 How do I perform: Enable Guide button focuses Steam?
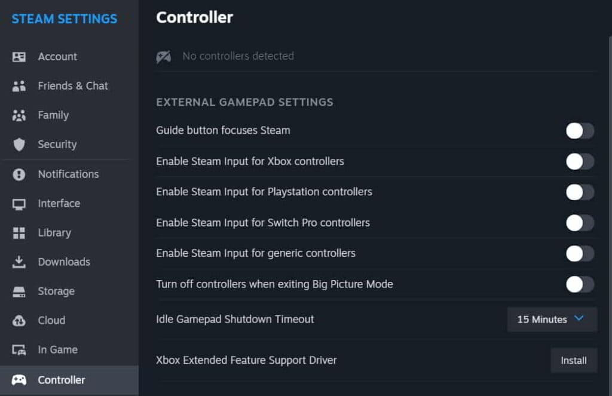(x=579, y=130)
